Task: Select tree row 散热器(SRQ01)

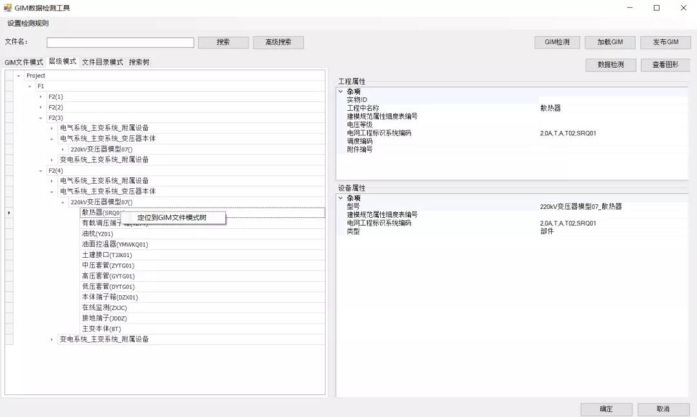Action: 202,213
